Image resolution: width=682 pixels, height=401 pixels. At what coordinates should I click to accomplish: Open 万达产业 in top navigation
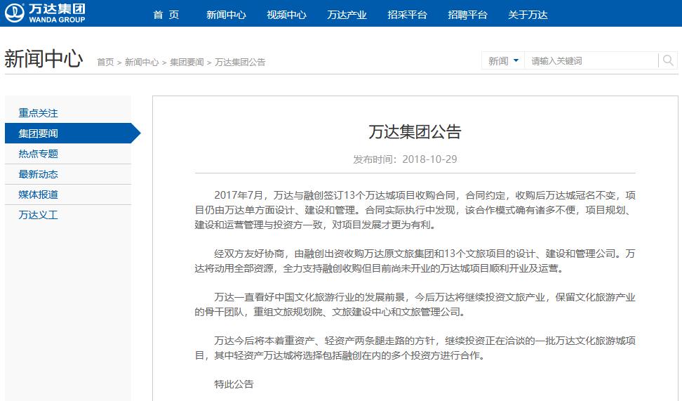tap(347, 15)
